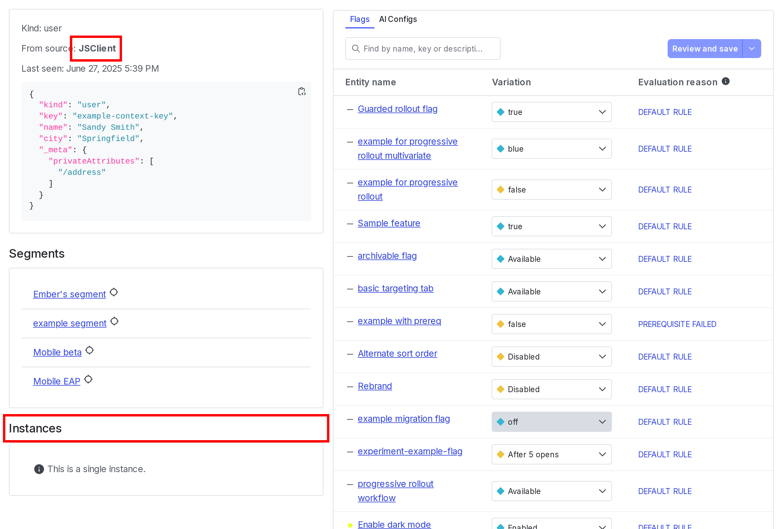Open Ember's segment link
This screenshot has width=776, height=529.
pyautogui.click(x=69, y=294)
